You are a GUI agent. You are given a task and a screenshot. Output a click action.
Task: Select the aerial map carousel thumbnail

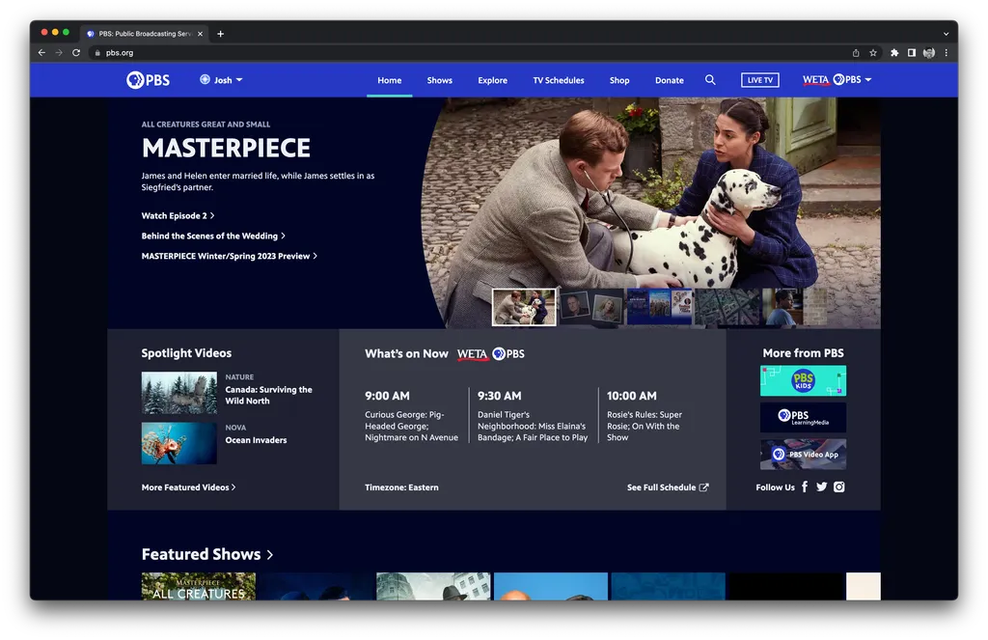pyautogui.click(x=727, y=308)
